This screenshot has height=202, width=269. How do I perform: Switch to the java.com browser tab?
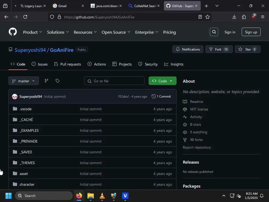[x=106, y=6]
